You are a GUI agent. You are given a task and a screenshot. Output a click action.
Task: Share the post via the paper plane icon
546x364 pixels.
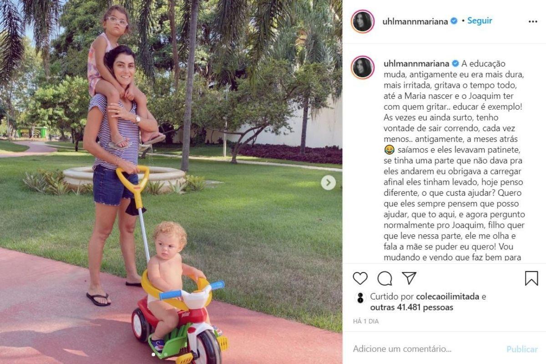point(409,278)
